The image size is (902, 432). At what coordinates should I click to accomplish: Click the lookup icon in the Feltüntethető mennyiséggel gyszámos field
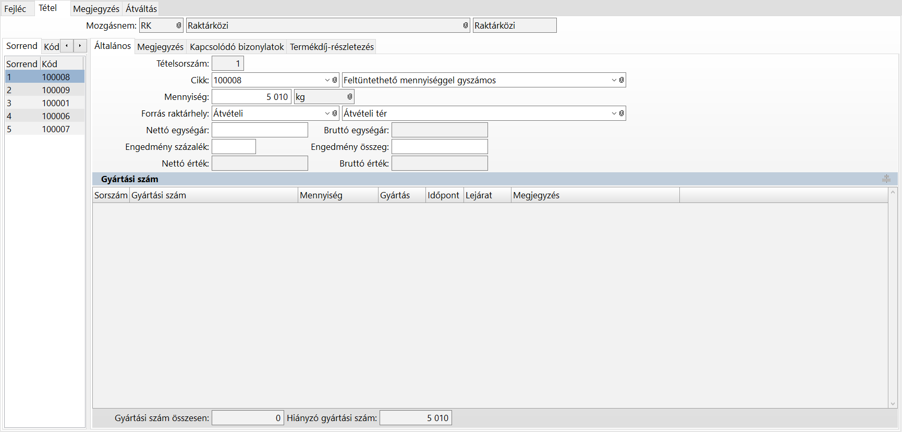tap(621, 80)
